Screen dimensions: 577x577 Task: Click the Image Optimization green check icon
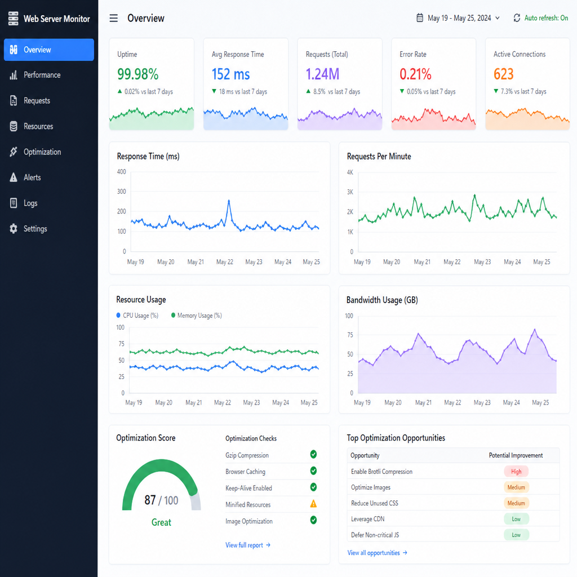click(313, 520)
